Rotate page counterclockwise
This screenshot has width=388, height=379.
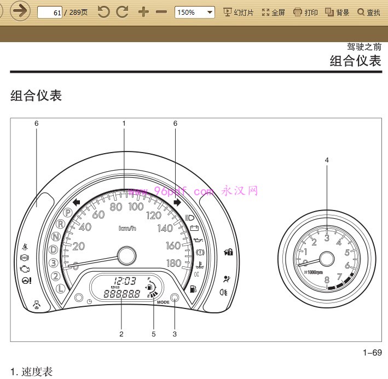[103, 12]
